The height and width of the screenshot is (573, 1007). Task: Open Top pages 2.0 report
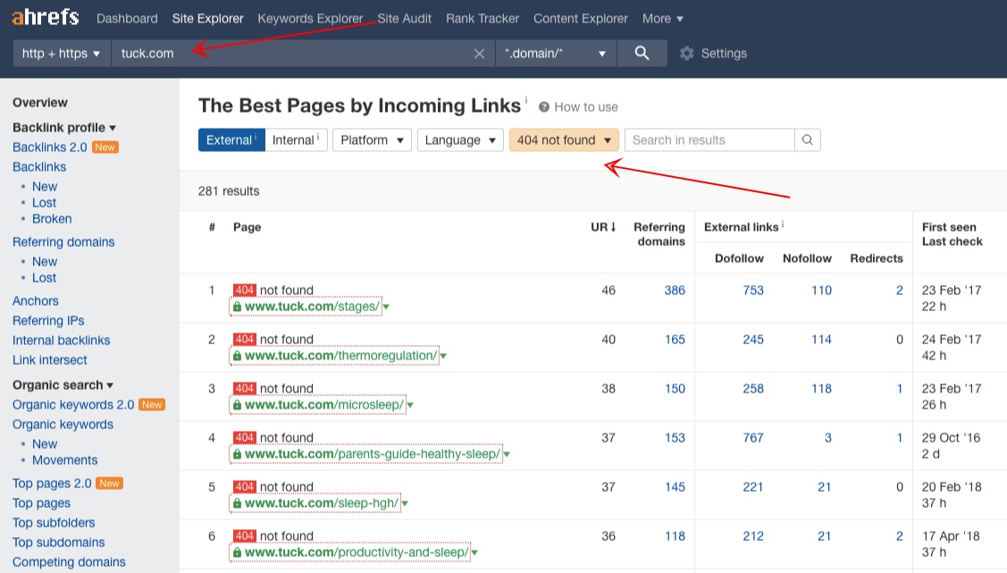tap(52, 483)
